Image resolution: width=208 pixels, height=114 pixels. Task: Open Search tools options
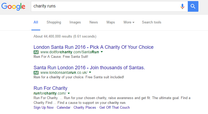click(152, 22)
